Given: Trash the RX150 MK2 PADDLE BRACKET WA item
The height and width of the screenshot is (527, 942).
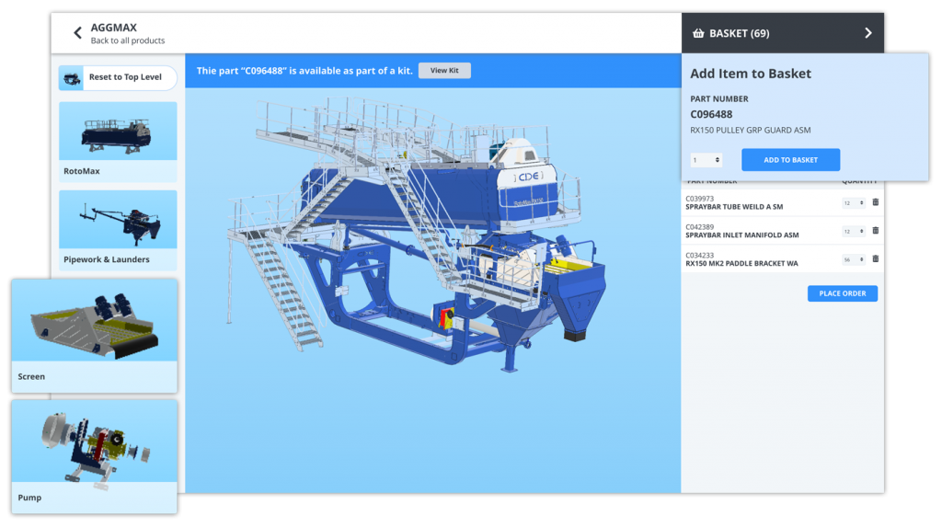Looking at the screenshot, I should pos(875,259).
